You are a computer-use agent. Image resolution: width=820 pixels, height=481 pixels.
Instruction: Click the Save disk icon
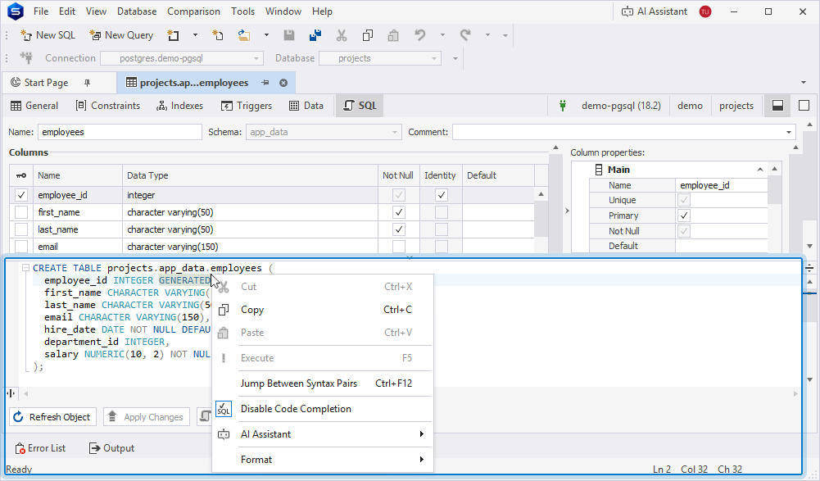(288, 35)
